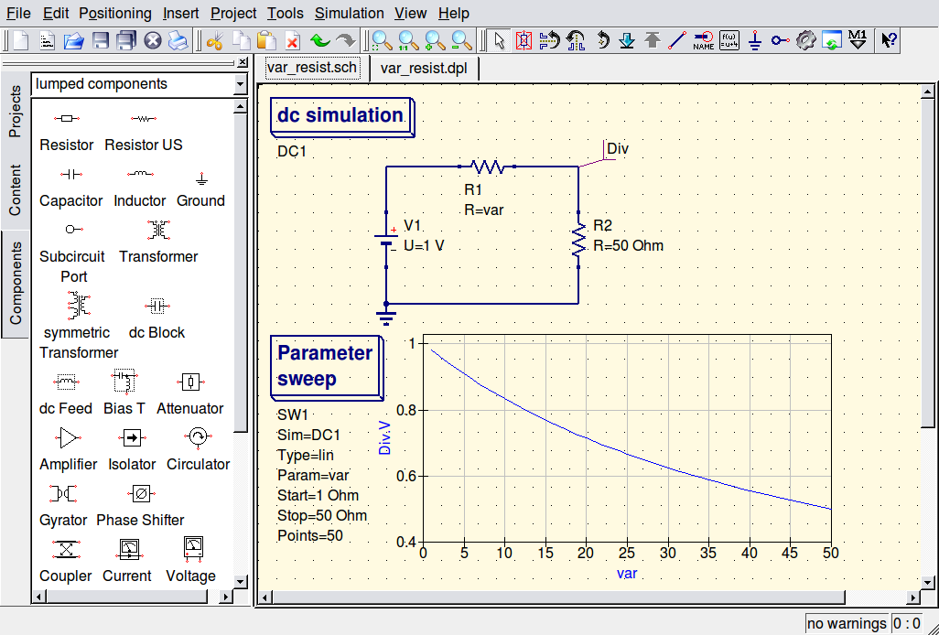
Task: Insert a ground symbol from toolbar
Action: [755, 40]
